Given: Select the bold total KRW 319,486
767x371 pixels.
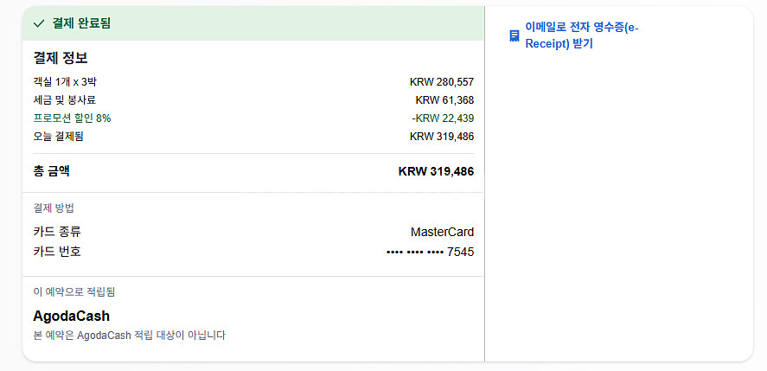Looking at the screenshot, I should [x=436, y=171].
